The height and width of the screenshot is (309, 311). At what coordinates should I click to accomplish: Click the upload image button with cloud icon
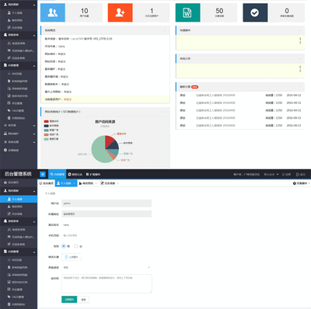click(x=72, y=257)
